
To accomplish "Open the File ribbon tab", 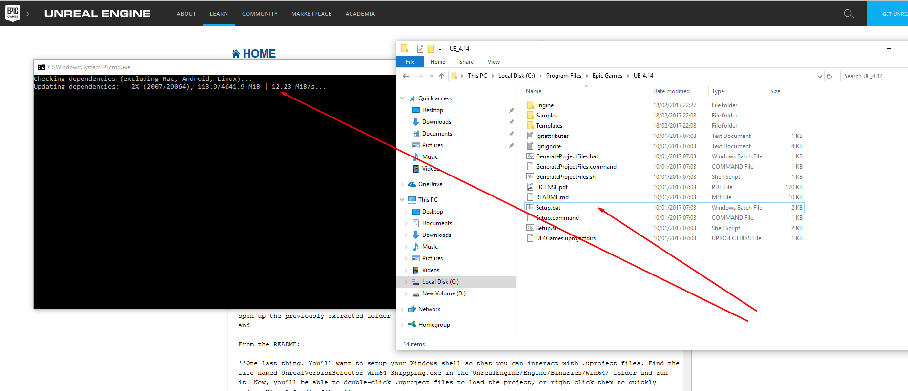I will click(x=410, y=62).
